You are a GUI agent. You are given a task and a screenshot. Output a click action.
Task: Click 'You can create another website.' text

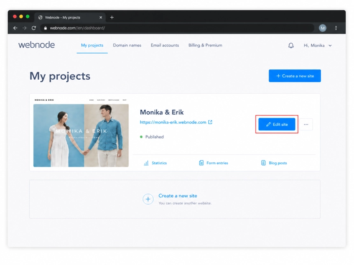coord(185,203)
